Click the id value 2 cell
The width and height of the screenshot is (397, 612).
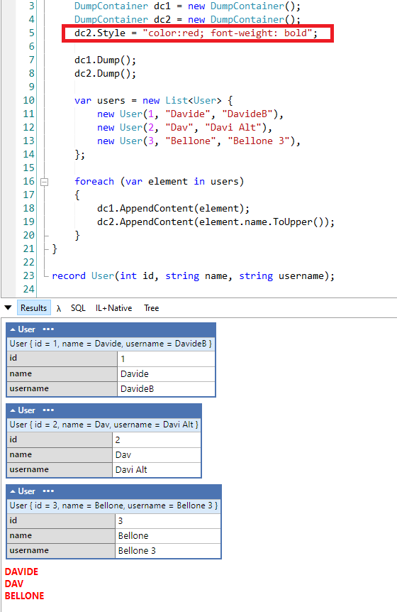(x=157, y=440)
